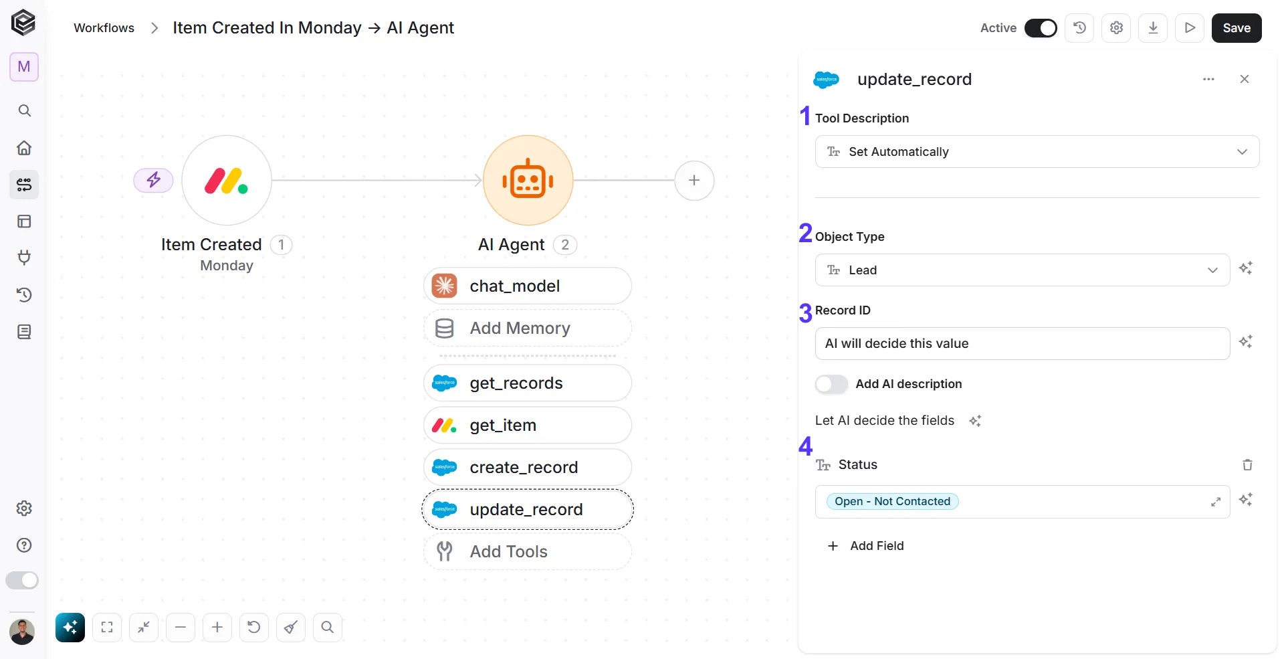Open the templates layout icon in sidebar

tap(24, 221)
